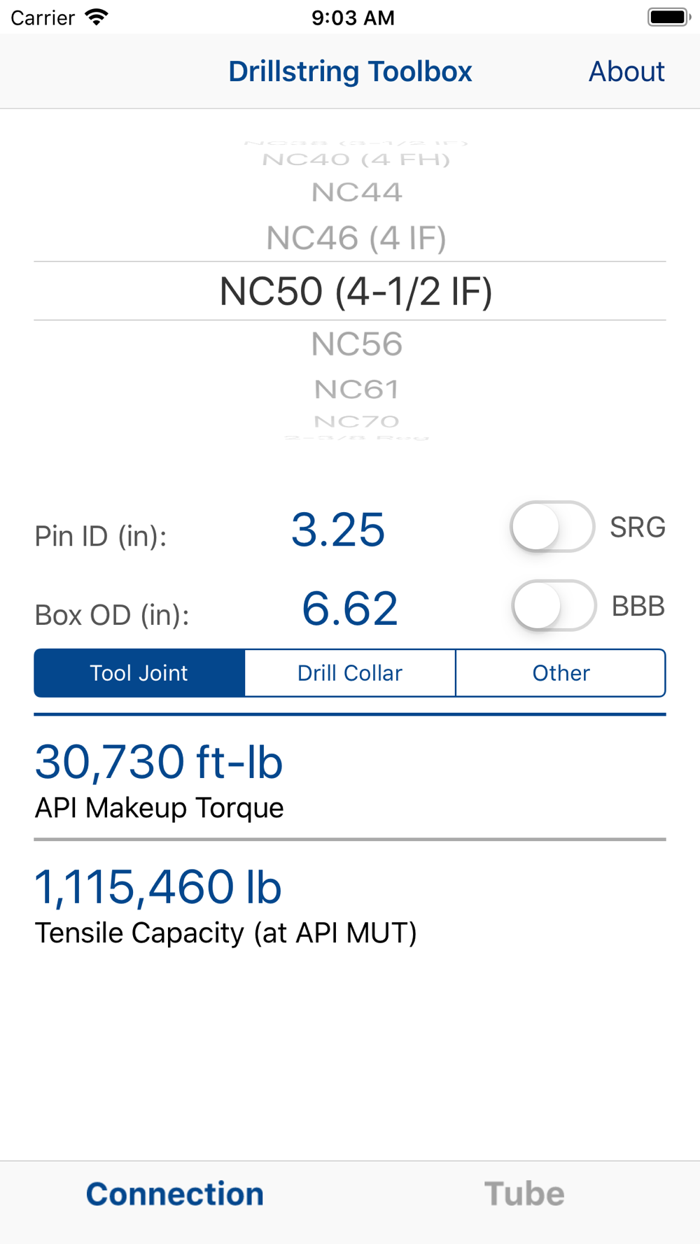Tap the API Makeup Torque result
Image resolution: width=700 pixels, height=1244 pixels.
pos(159,763)
